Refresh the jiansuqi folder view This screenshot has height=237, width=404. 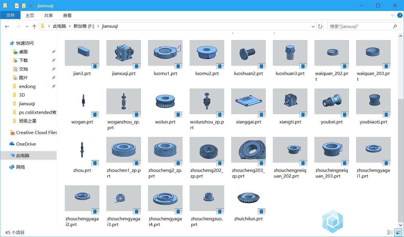click(x=320, y=27)
